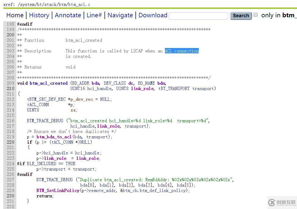Click line number 210
This screenshot has height=209, width=297.
(x=10, y=89)
